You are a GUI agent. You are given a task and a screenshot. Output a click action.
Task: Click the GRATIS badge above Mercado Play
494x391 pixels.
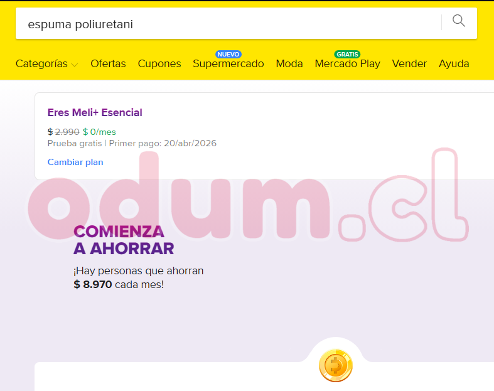pos(347,54)
